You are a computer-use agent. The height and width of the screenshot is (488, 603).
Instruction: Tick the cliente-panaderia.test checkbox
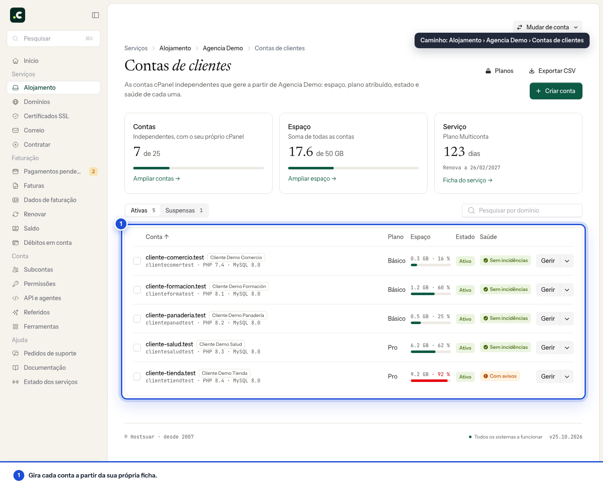click(137, 319)
